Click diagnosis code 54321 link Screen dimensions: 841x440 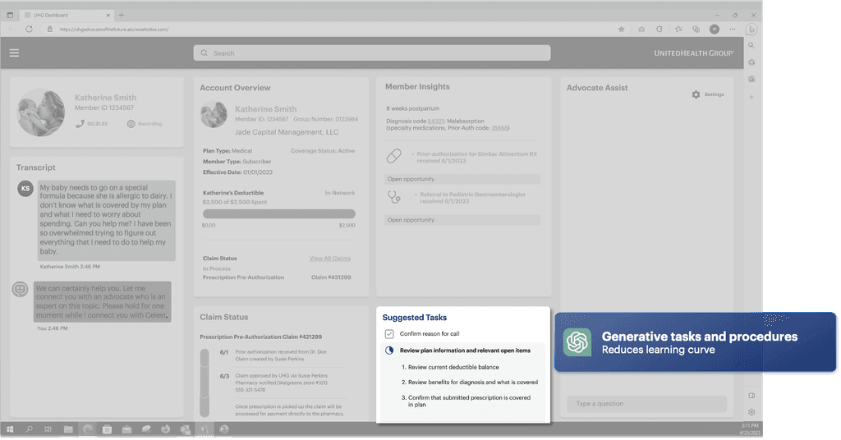[435, 121]
